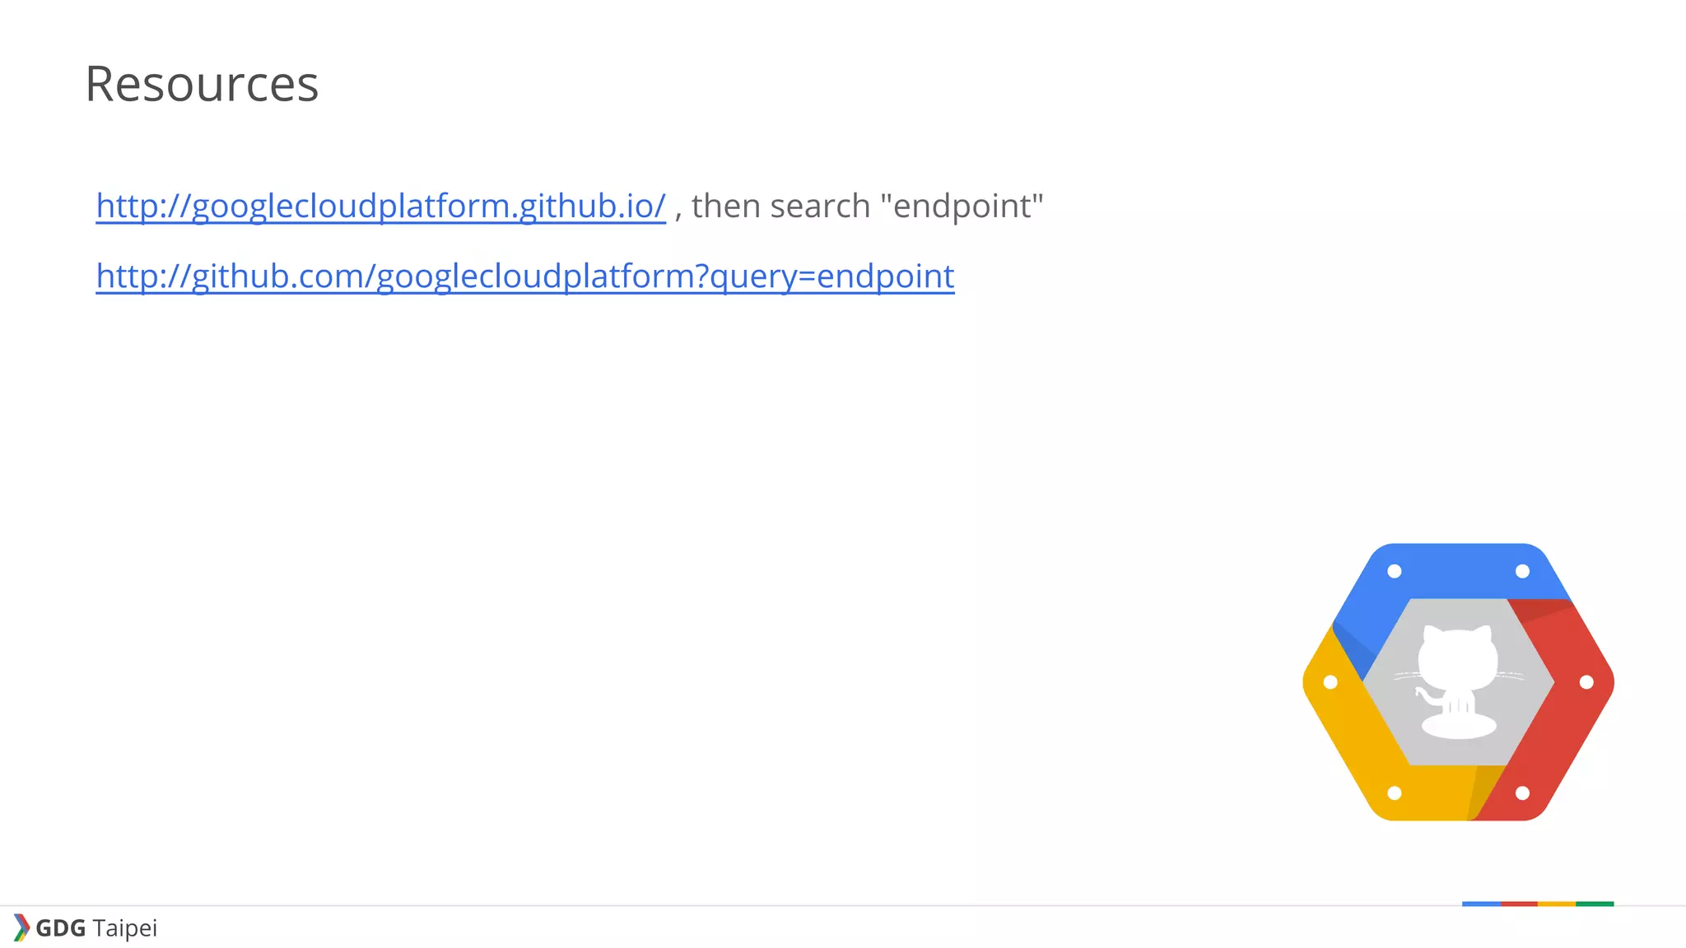1686x948 pixels.
Task: Click the blue top segment of the hexagon logo
Action: tap(1458, 571)
